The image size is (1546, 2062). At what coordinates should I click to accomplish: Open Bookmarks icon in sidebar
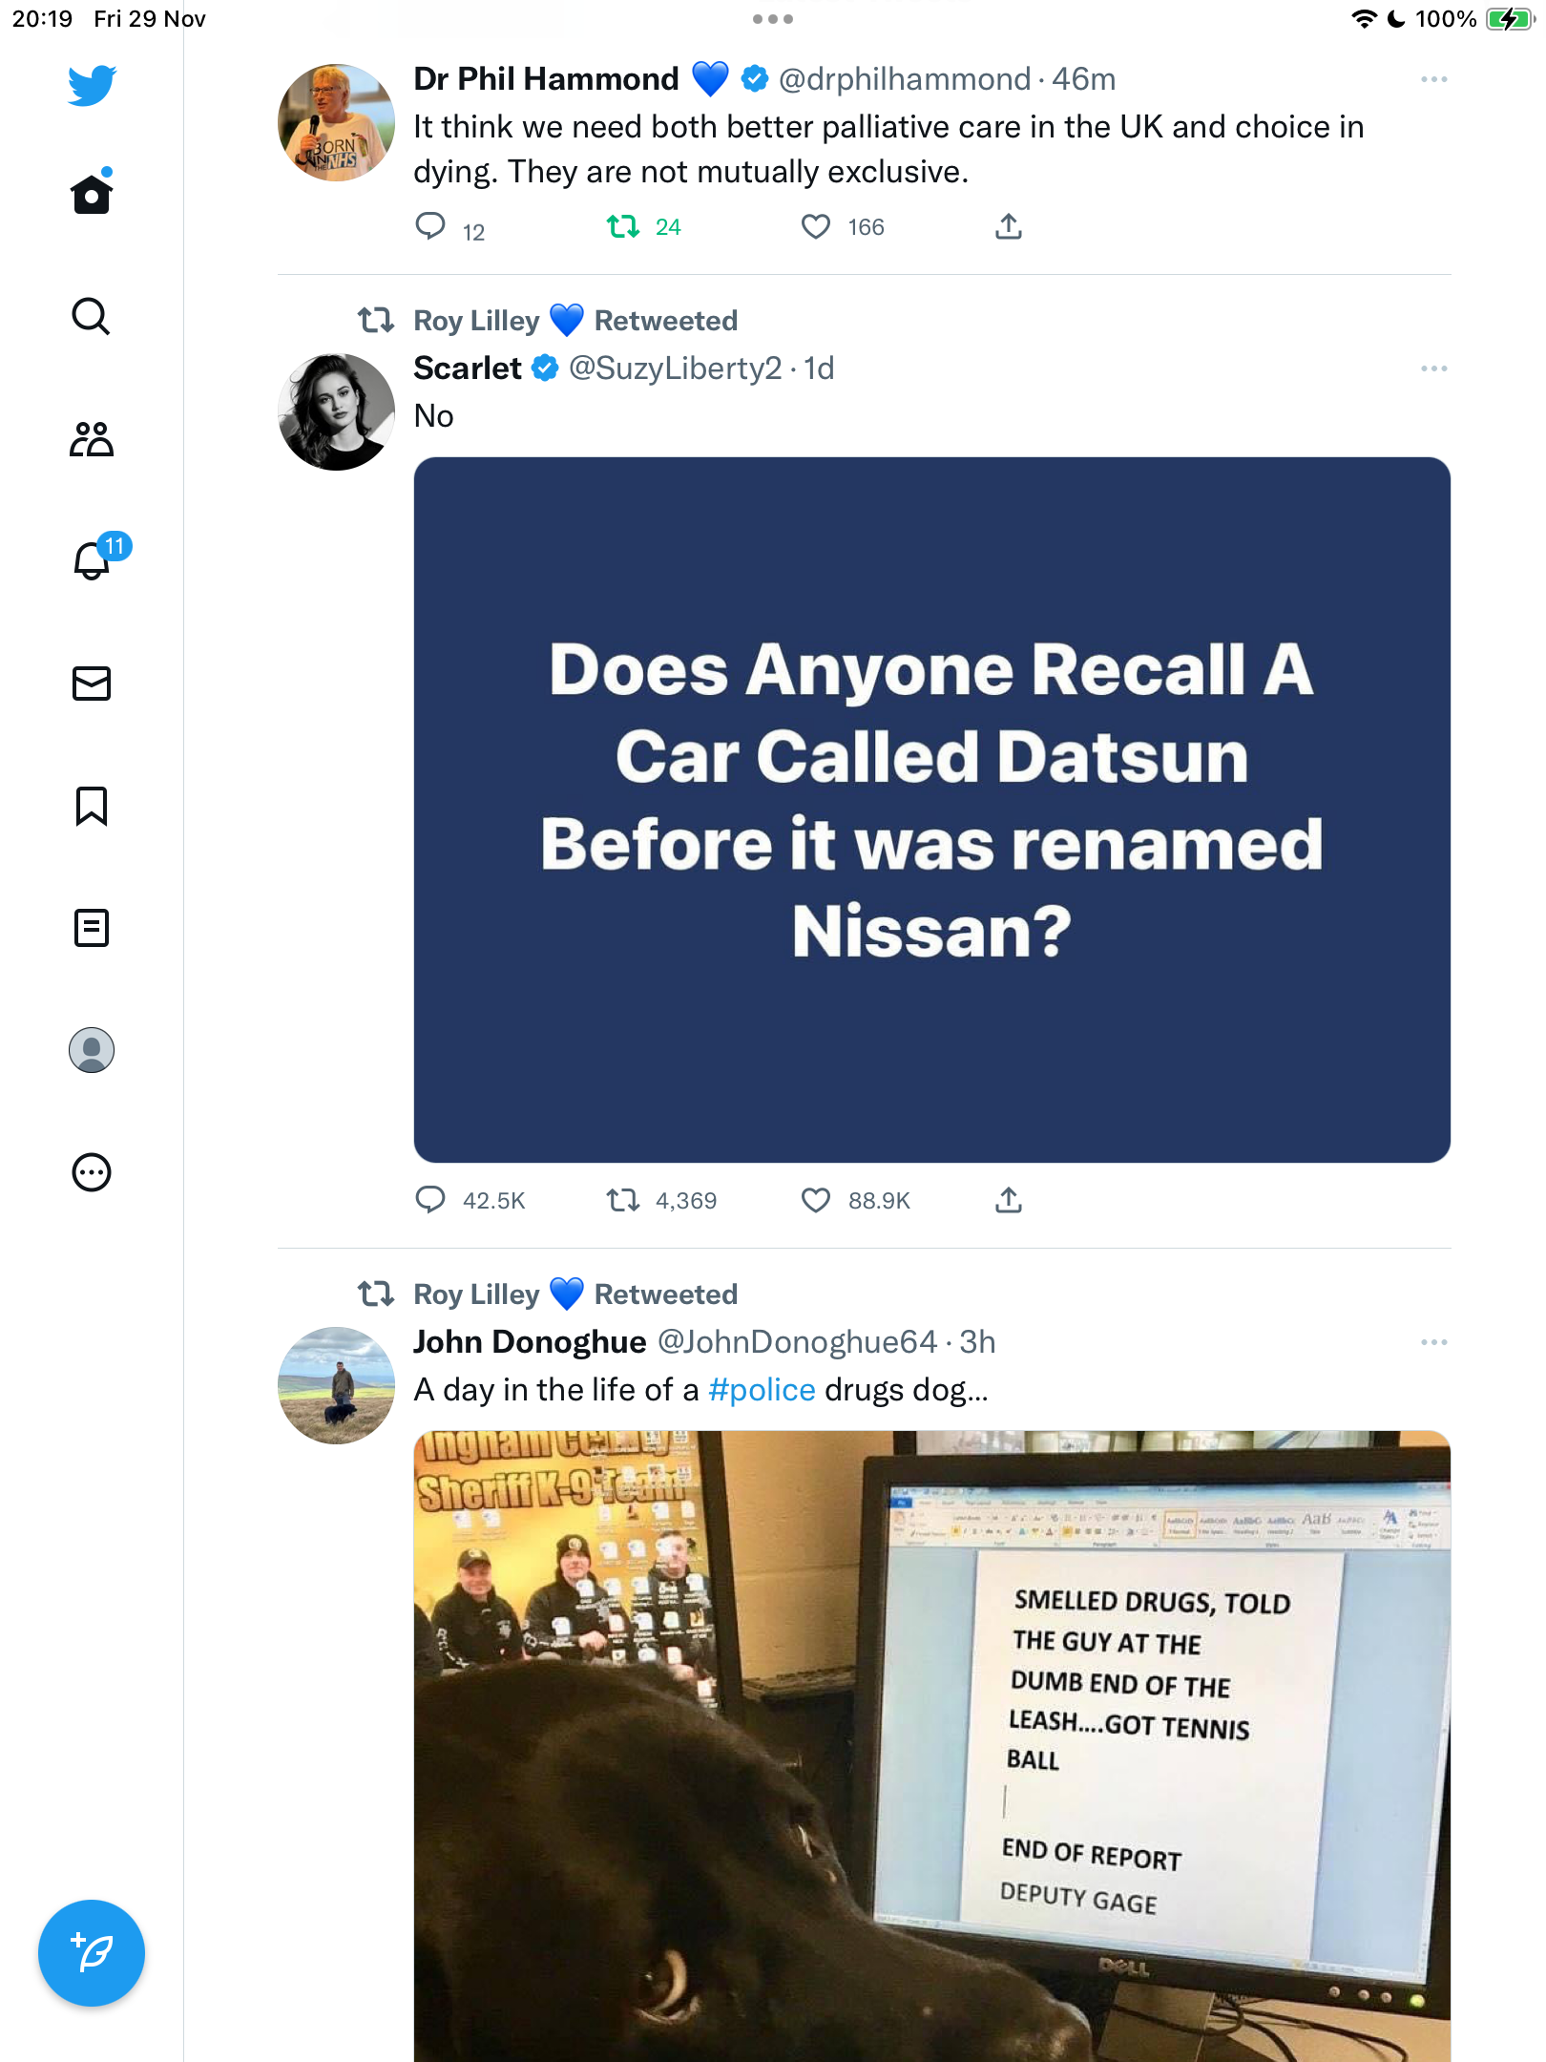coord(92,806)
